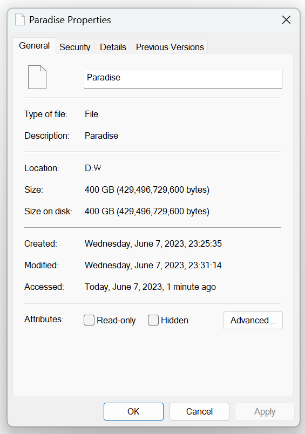Click the Size on disk value
Viewport: 305px width, 434px height.
(x=147, y=211)
